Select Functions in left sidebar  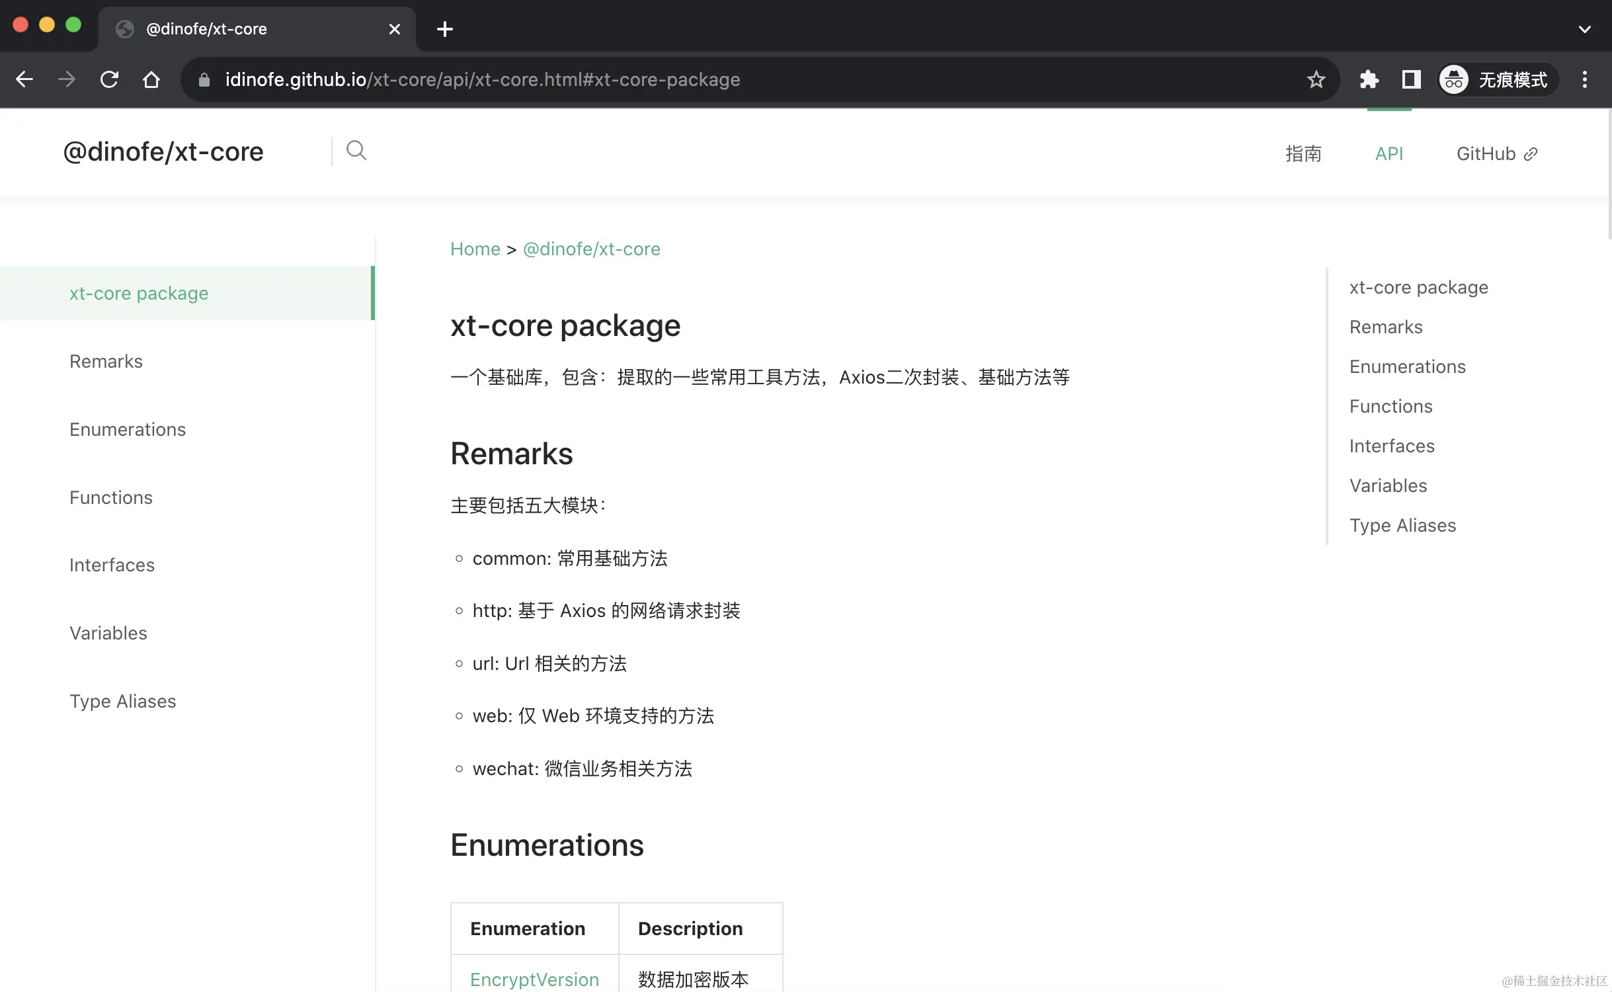111,497
